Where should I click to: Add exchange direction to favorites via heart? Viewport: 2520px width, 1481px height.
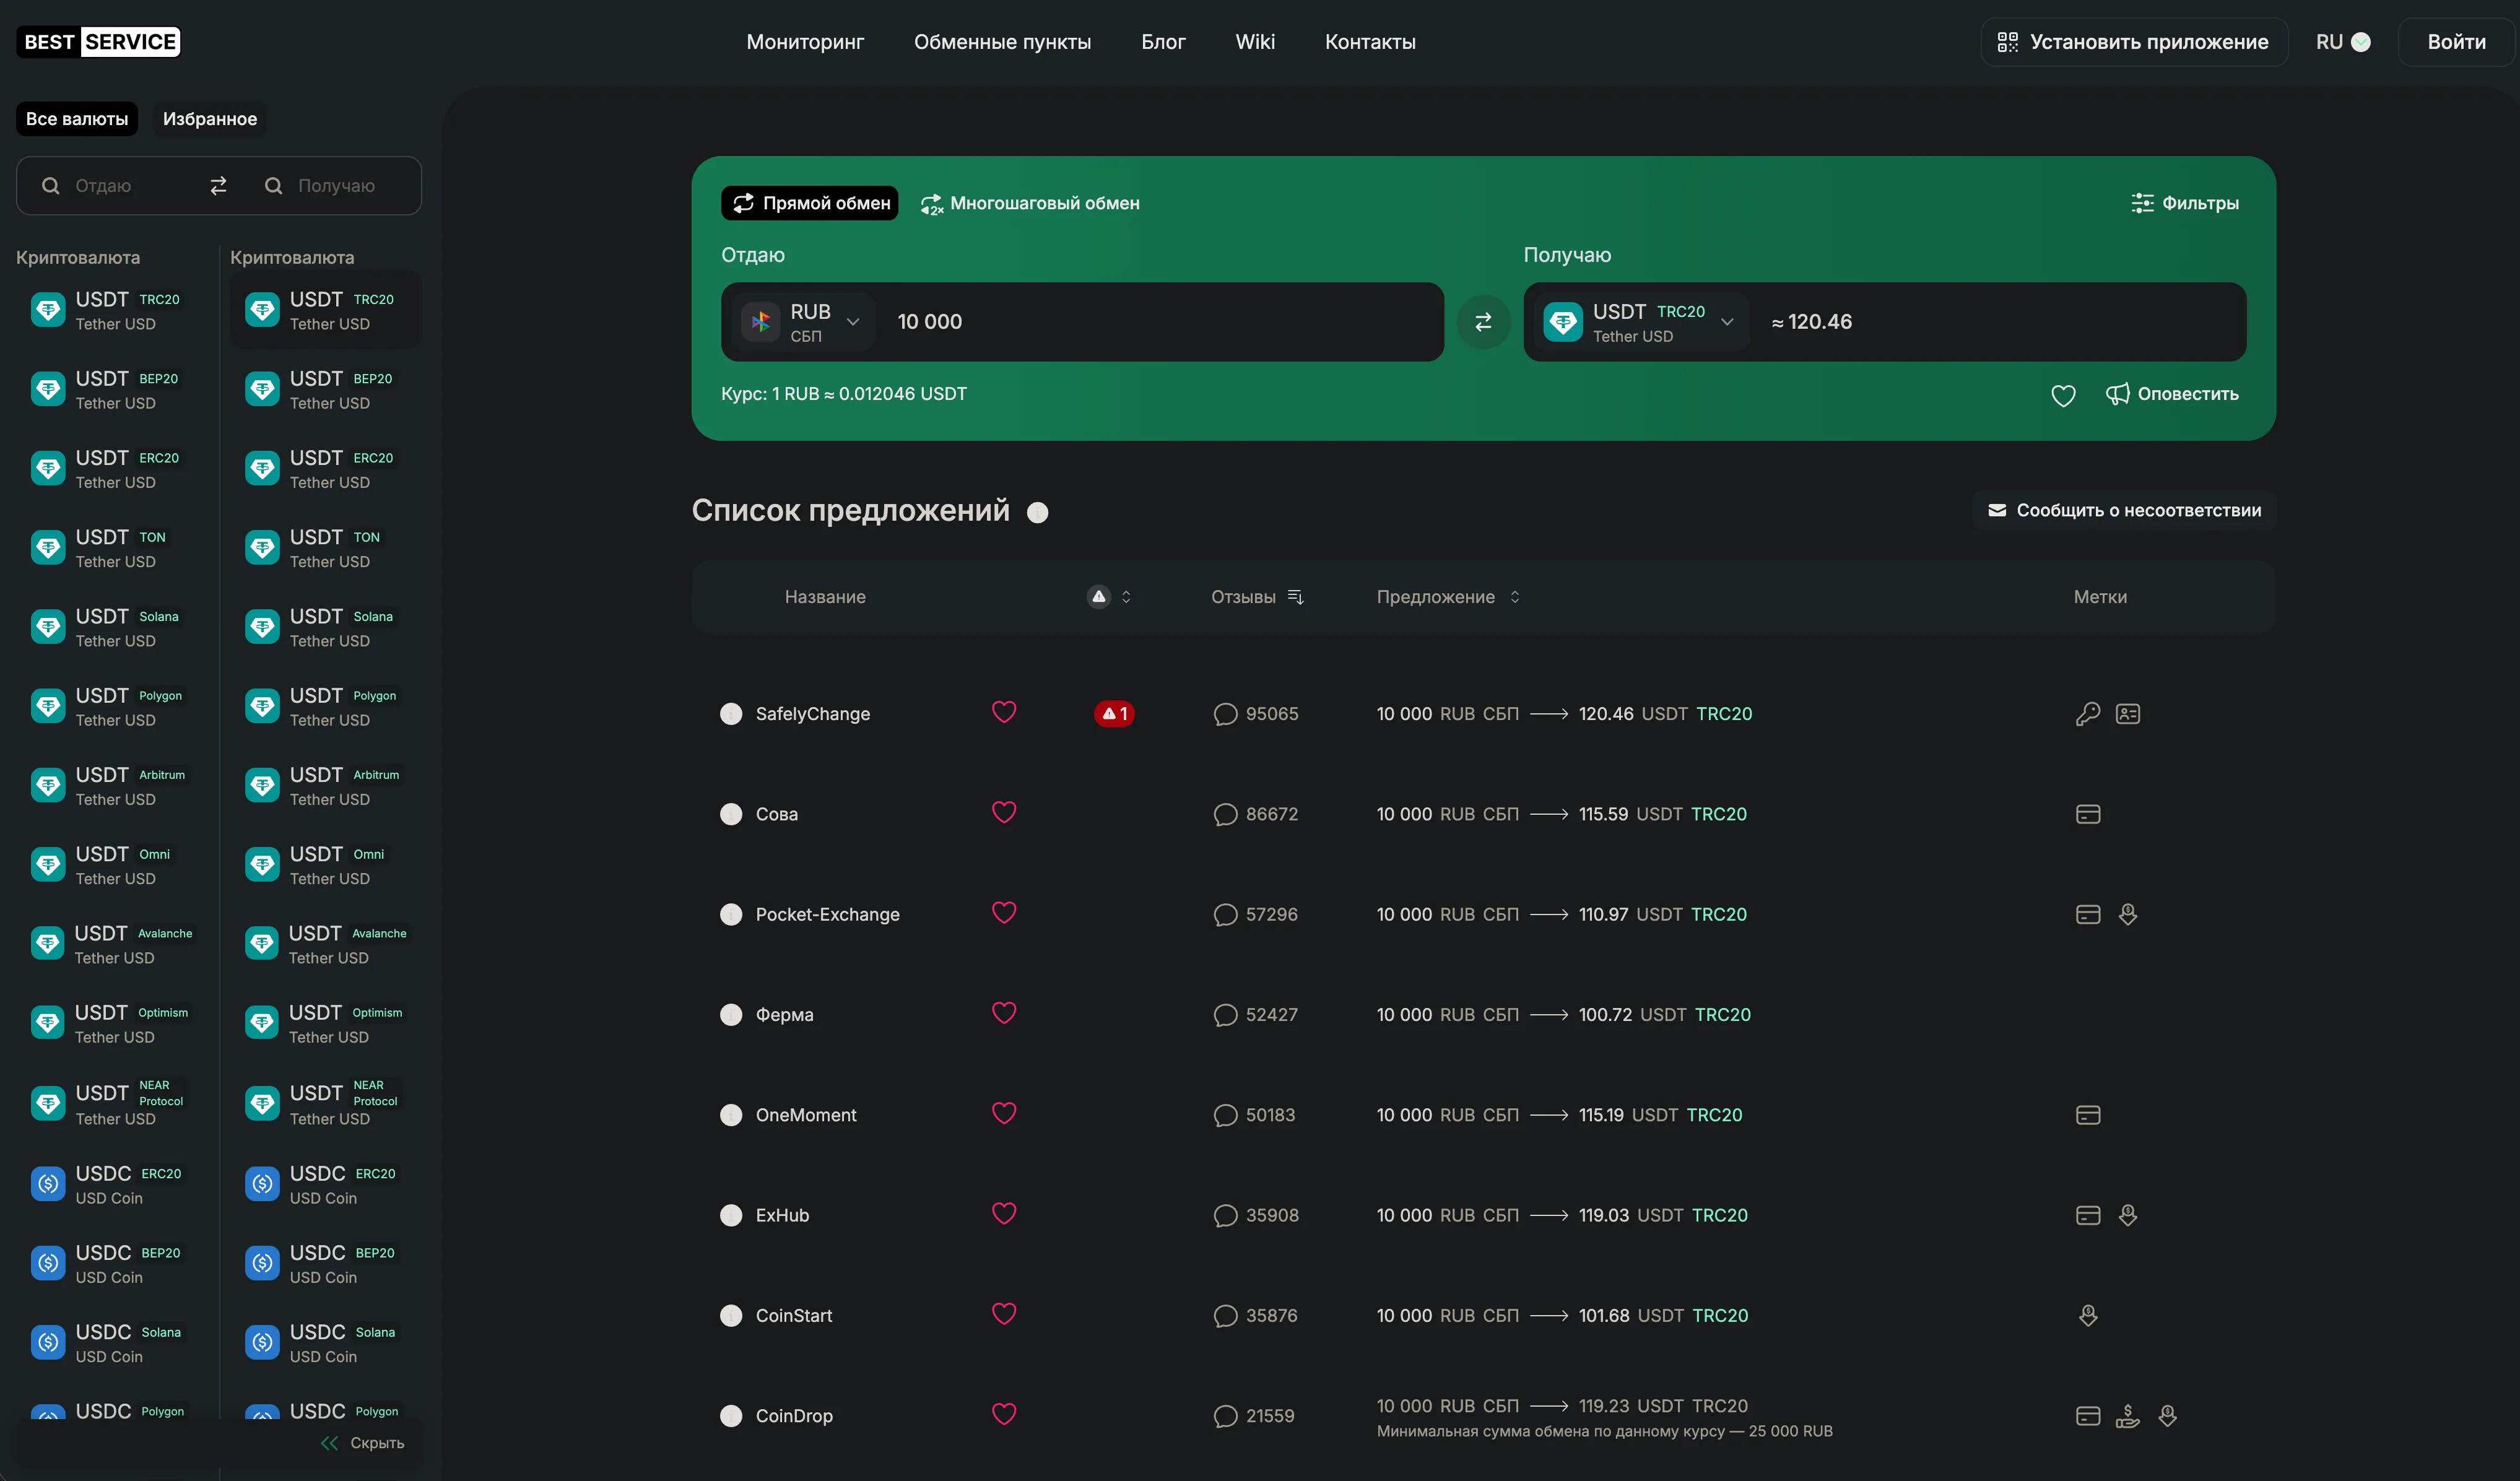[2063, 395]
